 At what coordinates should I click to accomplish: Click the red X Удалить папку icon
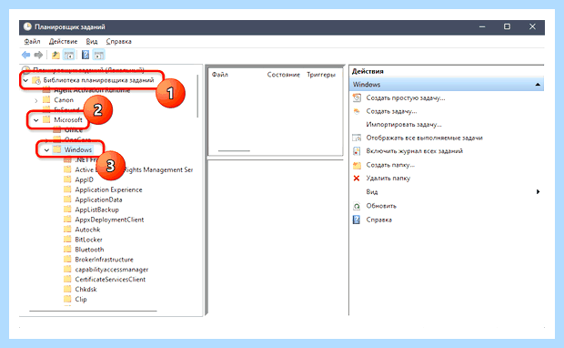coord(357,178)
